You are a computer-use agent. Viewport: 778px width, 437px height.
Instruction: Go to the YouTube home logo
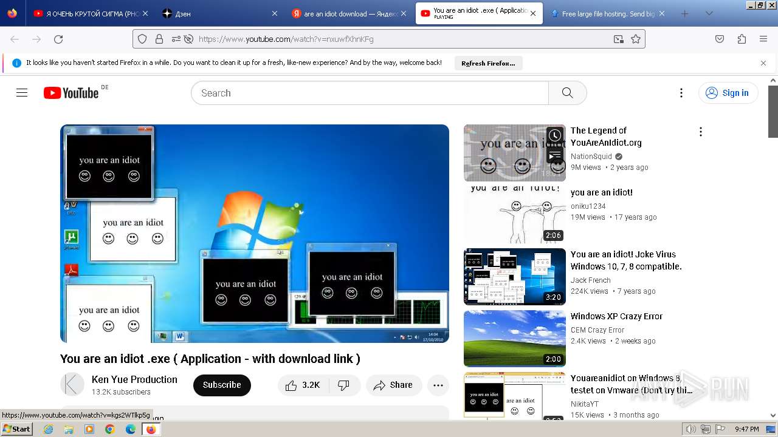point(71,93)
